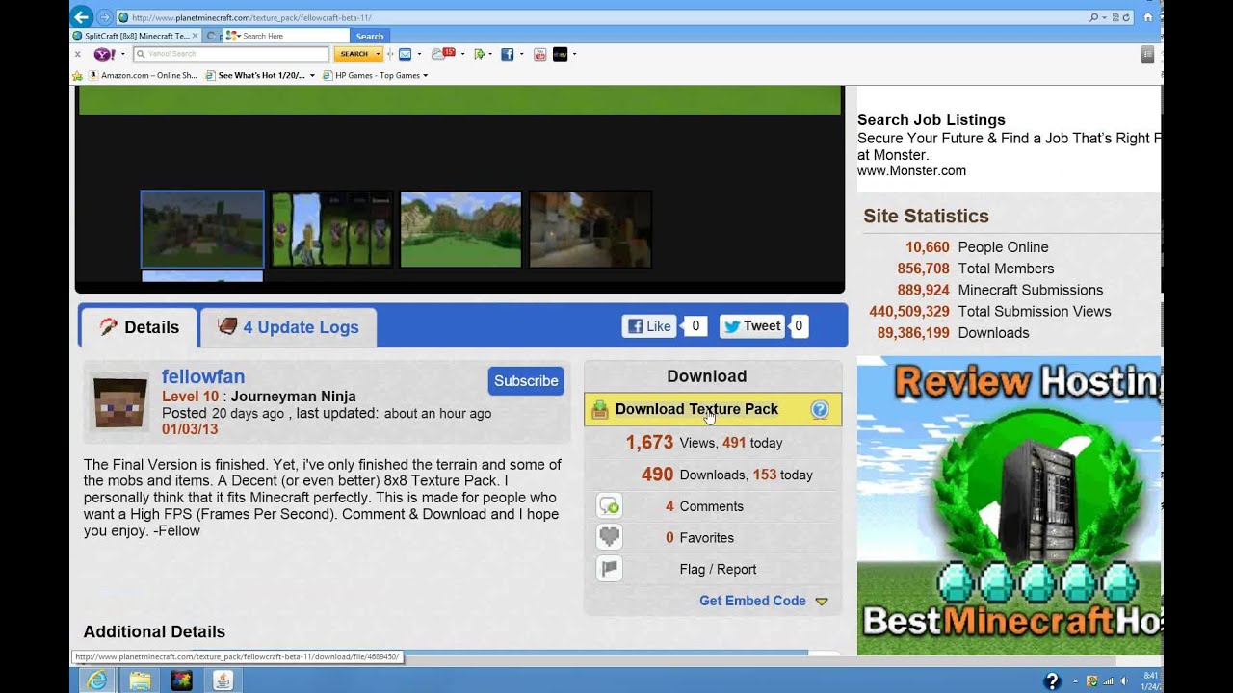Click the Yahoo! toolbar logo

[x=104, y=54]
